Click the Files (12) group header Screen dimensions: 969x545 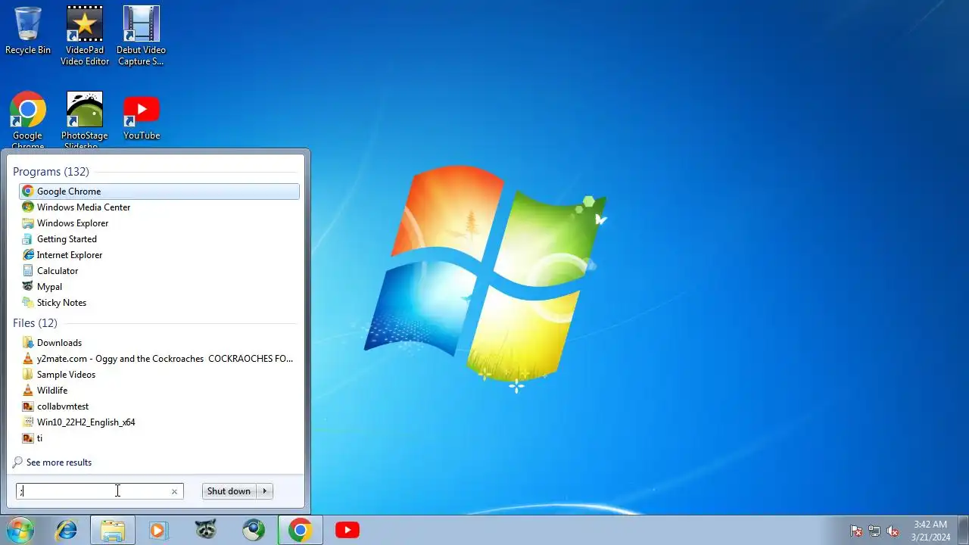[x=35, y=323]
